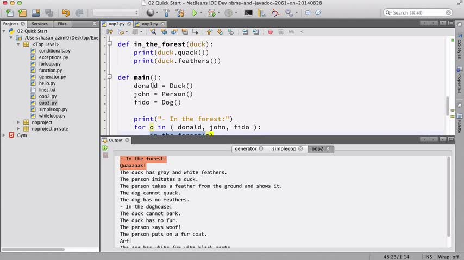Click the Build Project hammer icon
Image resolution: width=464 pixels, height=260 pixels.
click(x=166, y=12)
